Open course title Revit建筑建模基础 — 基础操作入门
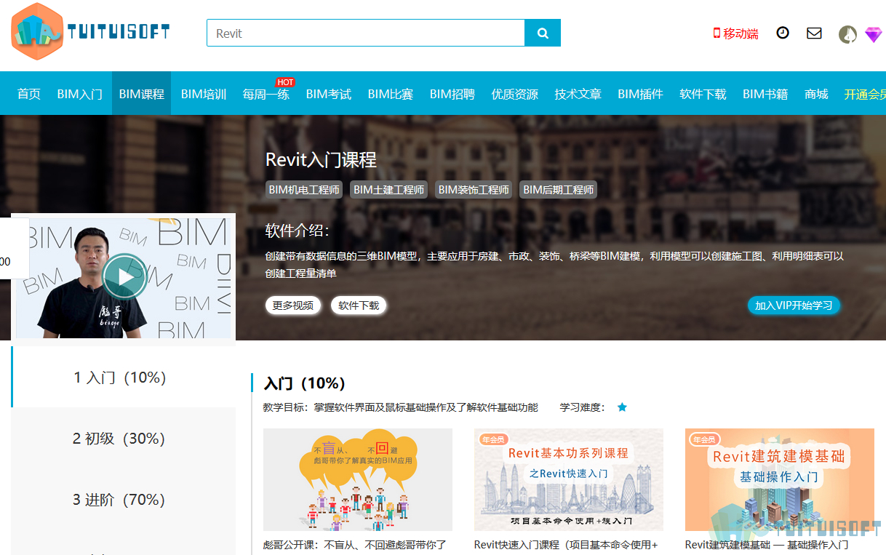The height and width of the screenshot is (555, 886). [767, 545]
